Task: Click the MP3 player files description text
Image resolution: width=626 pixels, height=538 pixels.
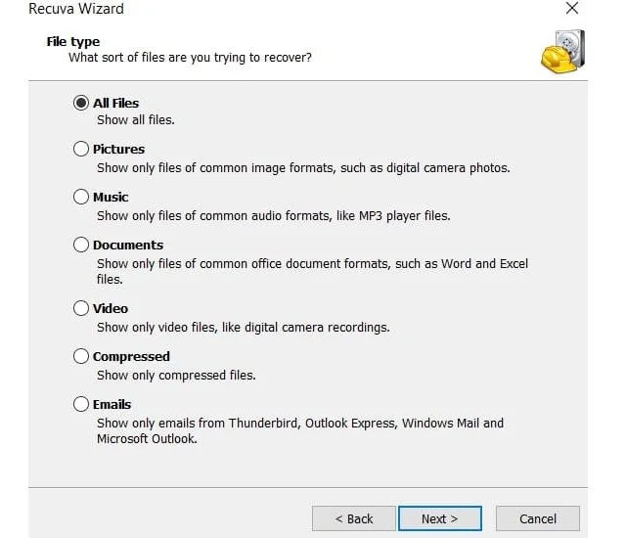Action: [x=274, y=216]
